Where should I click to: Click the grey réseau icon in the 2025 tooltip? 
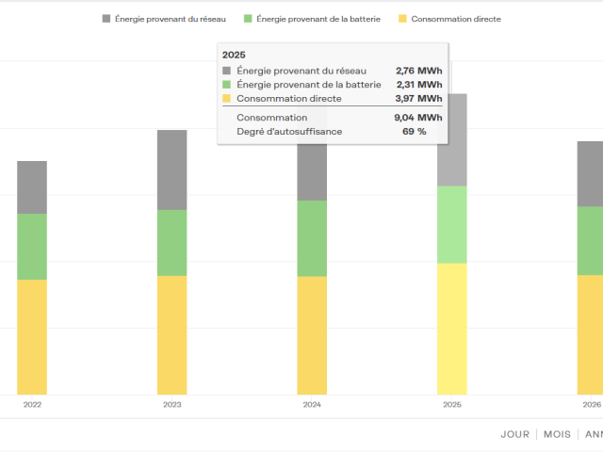tap(226, 71)
